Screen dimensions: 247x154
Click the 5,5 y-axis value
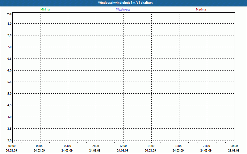(x=10, y=82)
